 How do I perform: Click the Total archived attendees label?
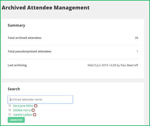(x=25, y=38)
